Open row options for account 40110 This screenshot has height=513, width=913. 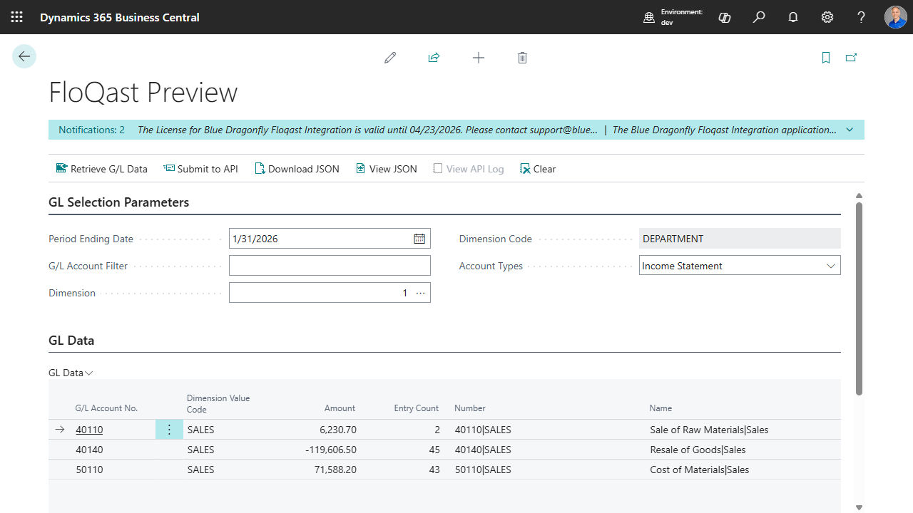coord(169,430)
